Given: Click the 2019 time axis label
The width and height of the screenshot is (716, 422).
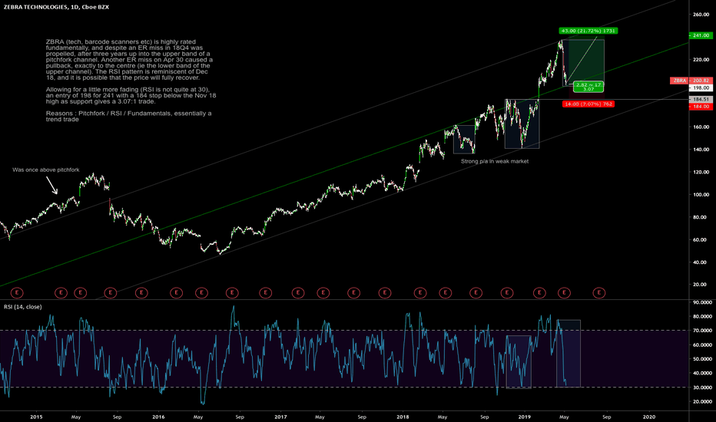Looking at the screenshot, I should tap(524, 417).
